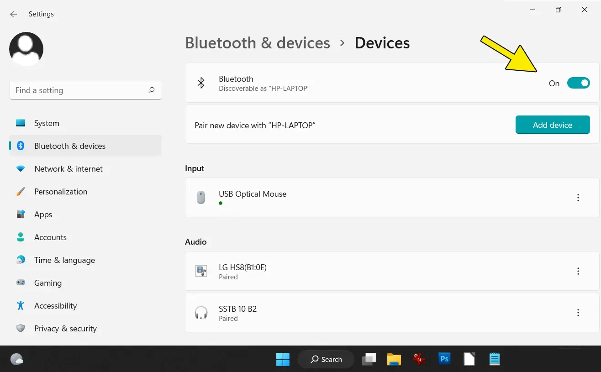Open Gaming settings
601x372 pixels.
tap(47, 283)
